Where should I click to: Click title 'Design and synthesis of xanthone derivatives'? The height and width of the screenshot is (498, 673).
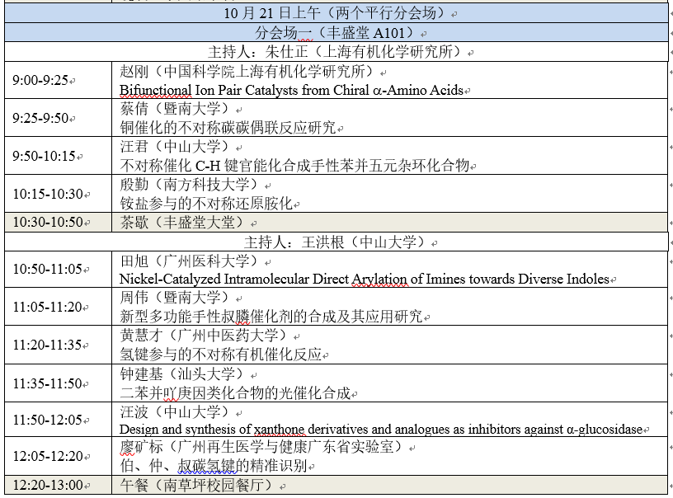244,429
